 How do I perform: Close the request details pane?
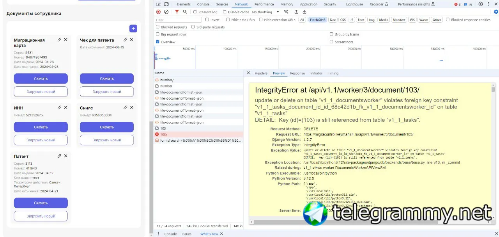(x=248, y=73)
